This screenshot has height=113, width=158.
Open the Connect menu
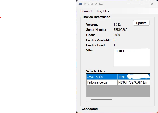86,11
